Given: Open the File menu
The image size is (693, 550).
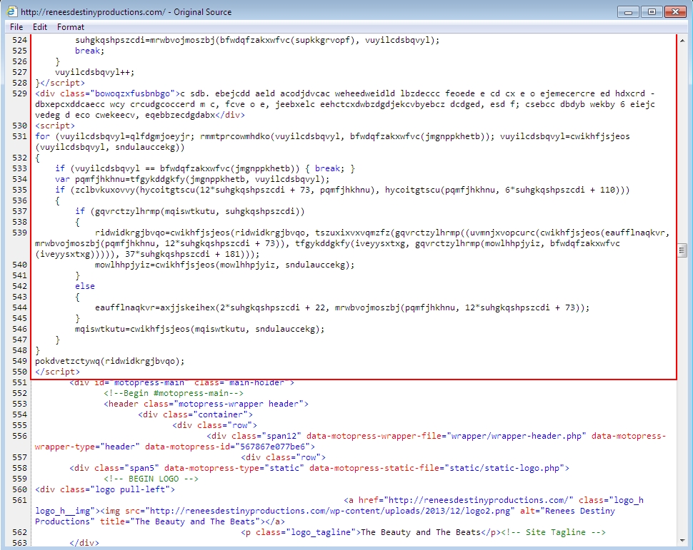Looking at the screenshot, I should (x=16, y=27).
